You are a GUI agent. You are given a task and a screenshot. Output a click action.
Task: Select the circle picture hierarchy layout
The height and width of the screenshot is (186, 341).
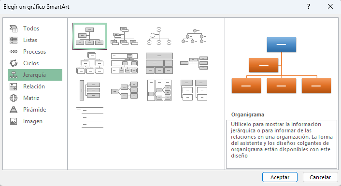coord(194,36)
